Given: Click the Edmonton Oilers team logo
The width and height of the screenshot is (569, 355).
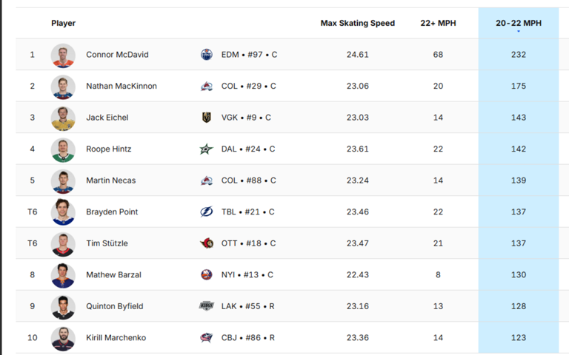Looking at the screenshot, I should point(207,55).
